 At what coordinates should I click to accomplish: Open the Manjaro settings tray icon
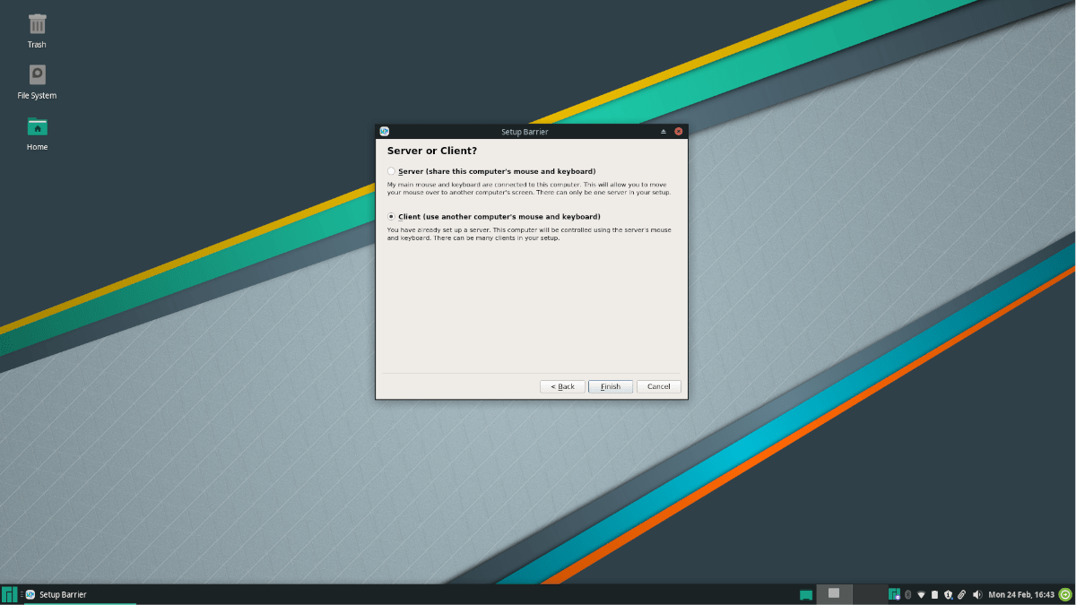[x=894, y=594]
